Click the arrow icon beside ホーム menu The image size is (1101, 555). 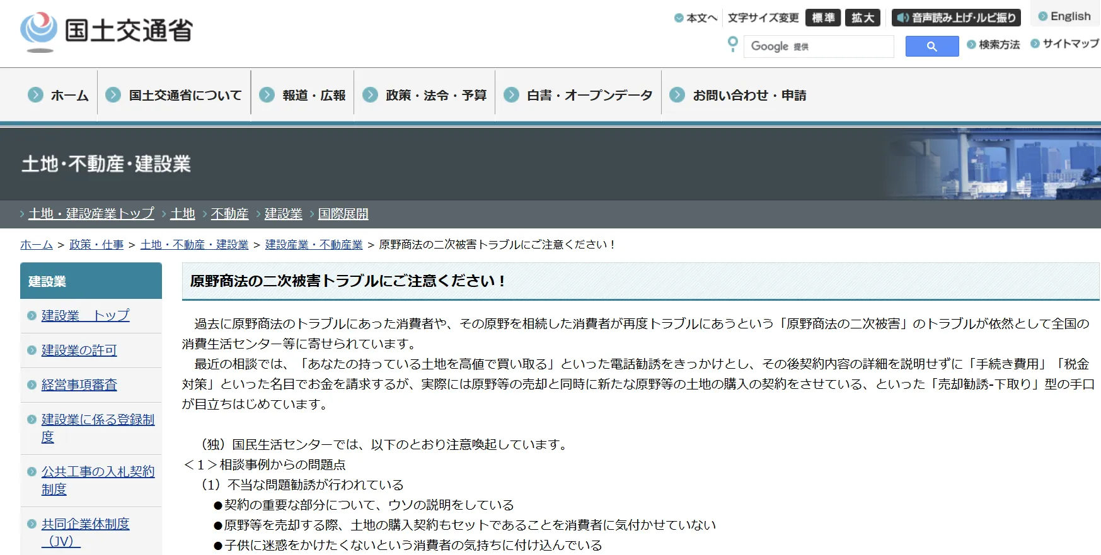[x=35, y=95]
